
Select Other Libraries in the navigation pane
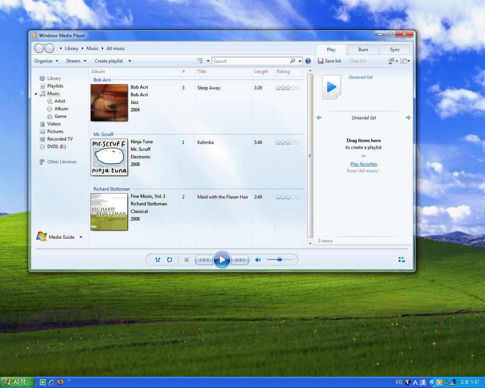click(x=58, y=162)
